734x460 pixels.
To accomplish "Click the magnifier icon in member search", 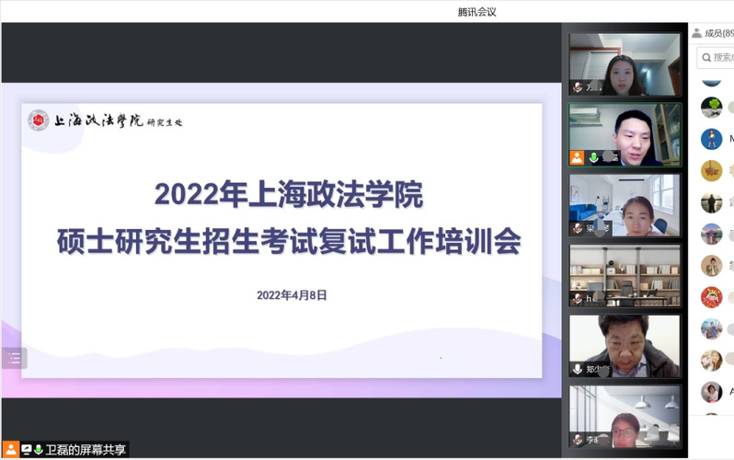I will [x=705, y=57].
